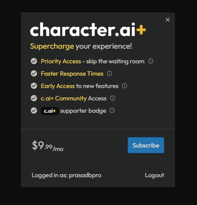Open info tooltip for Faster Response Times

coord(109,73)
